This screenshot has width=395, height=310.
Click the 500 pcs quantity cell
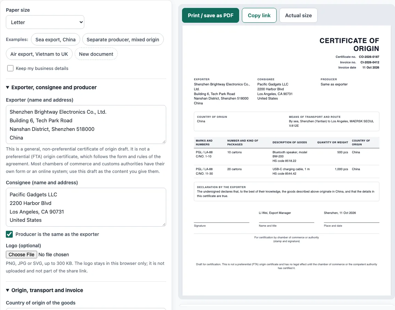[x=343, y=152]
